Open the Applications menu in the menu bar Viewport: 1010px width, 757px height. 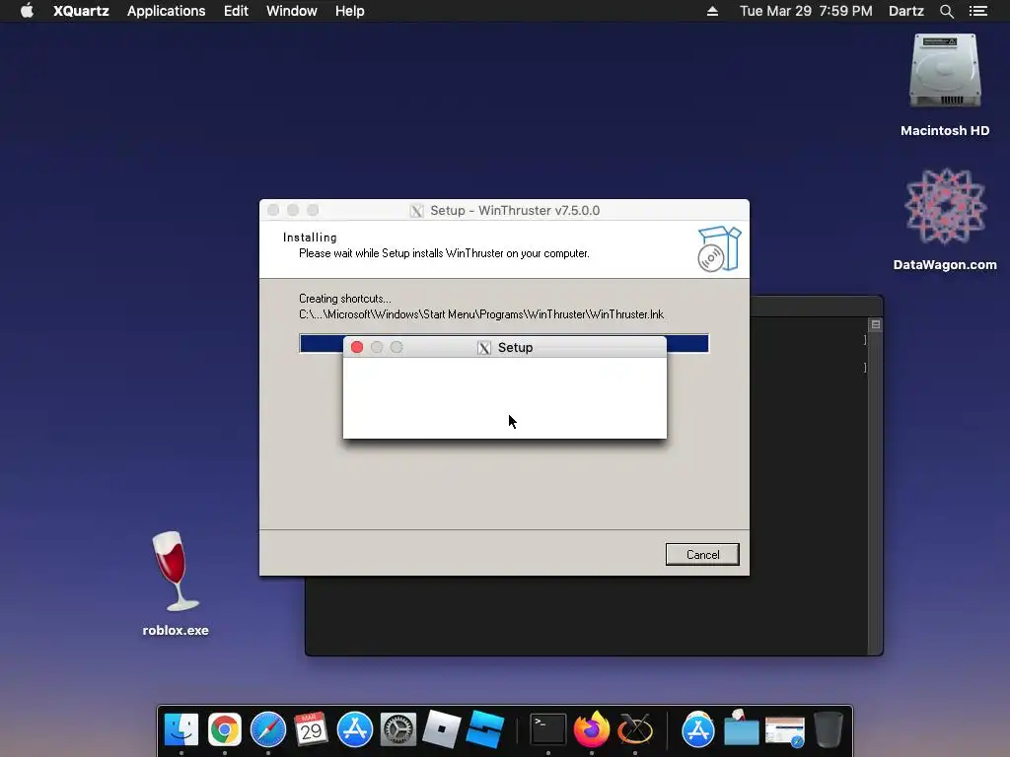click(x=166, y=11)
